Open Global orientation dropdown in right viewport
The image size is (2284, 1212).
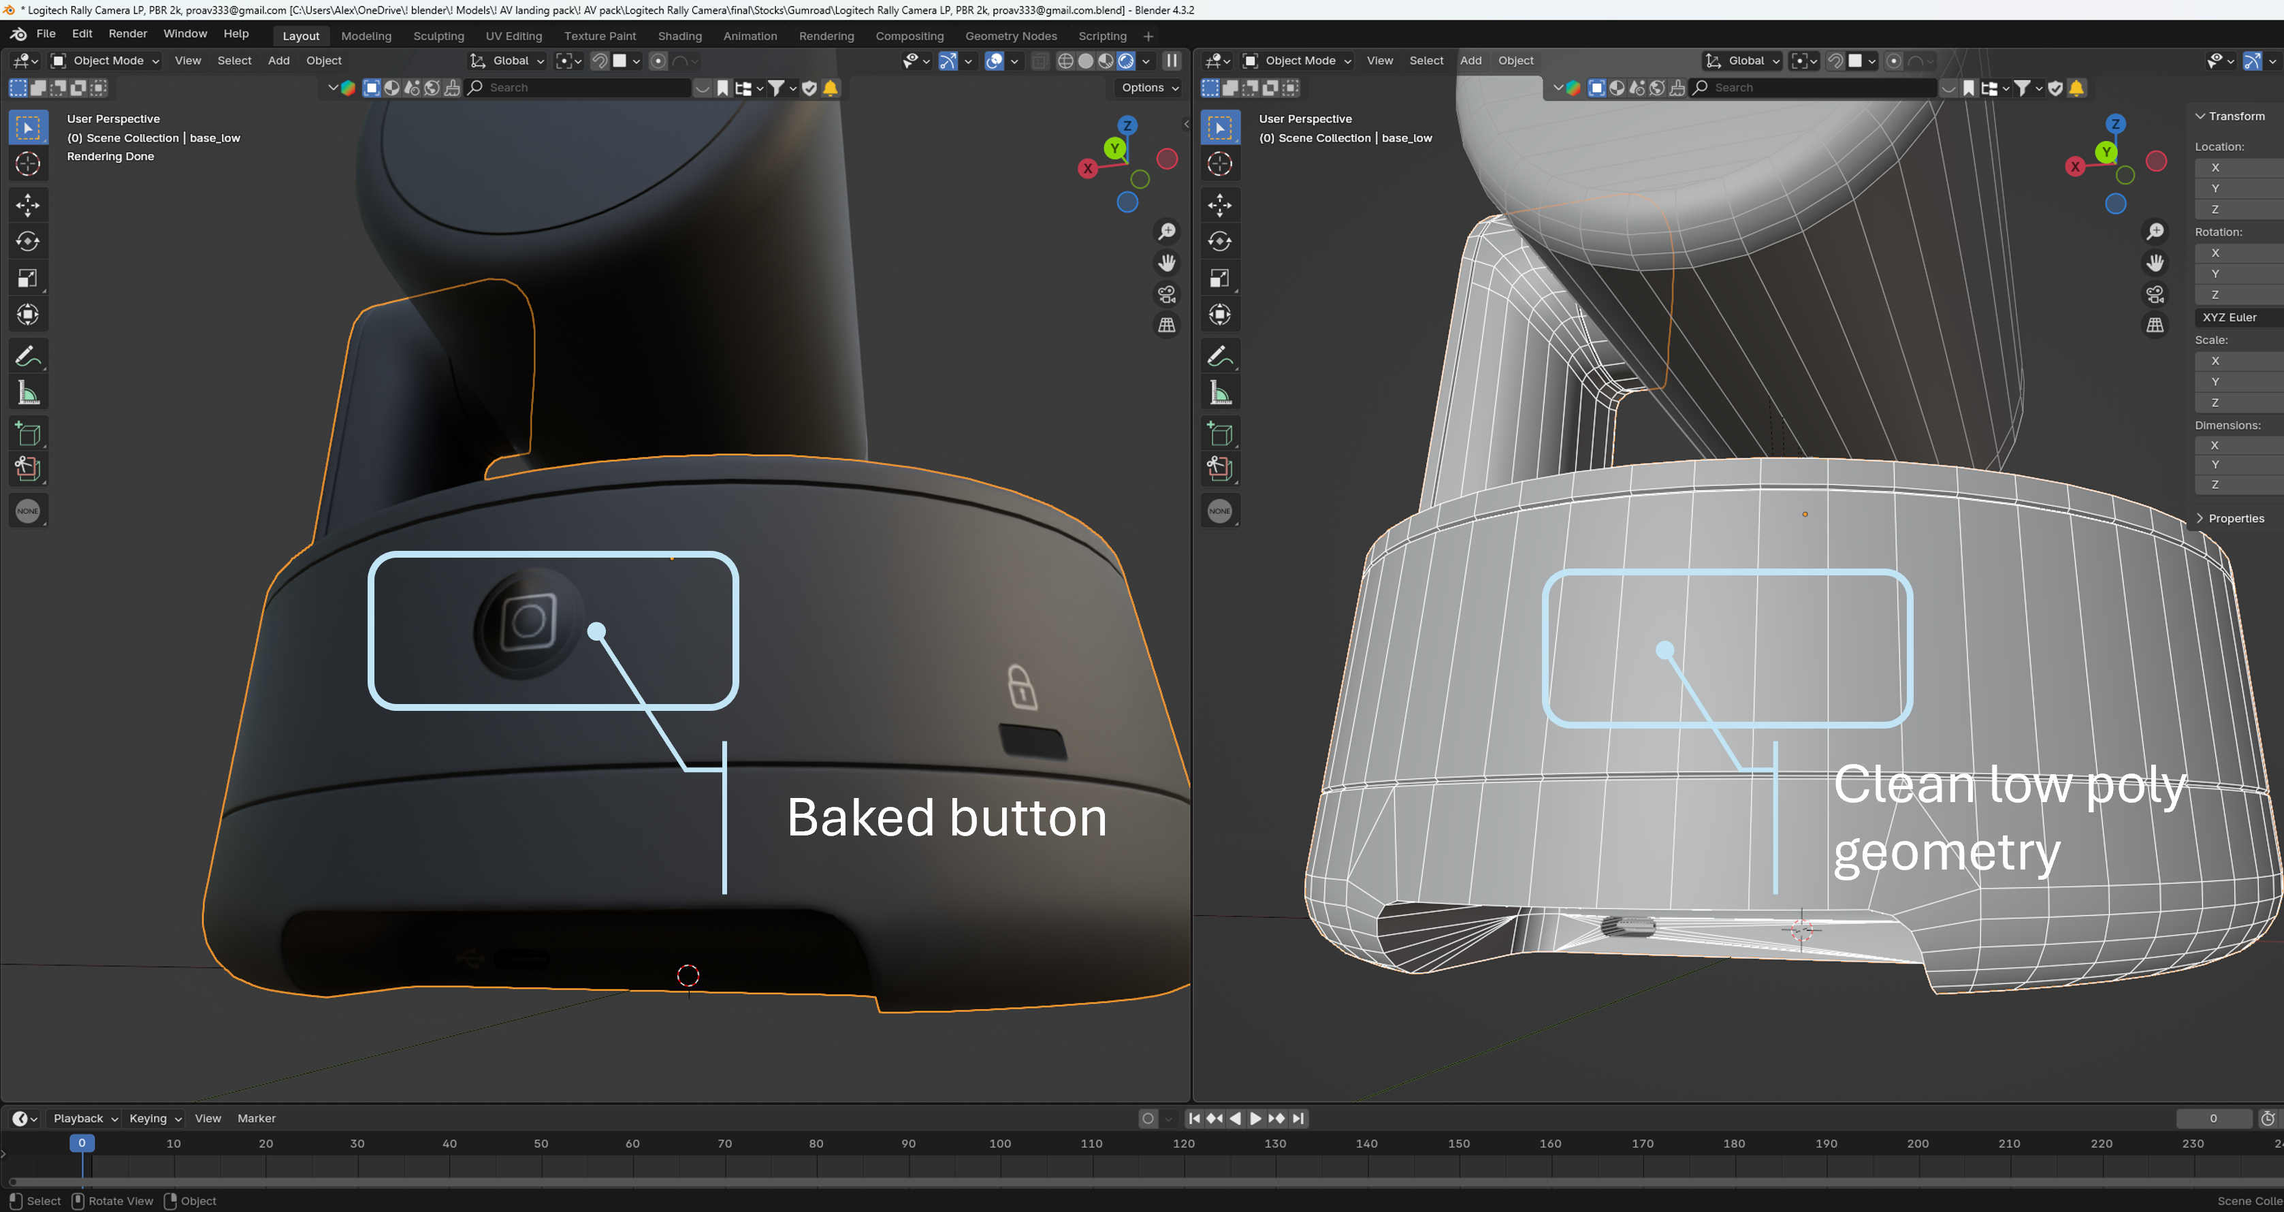(x=1743, y=61)
